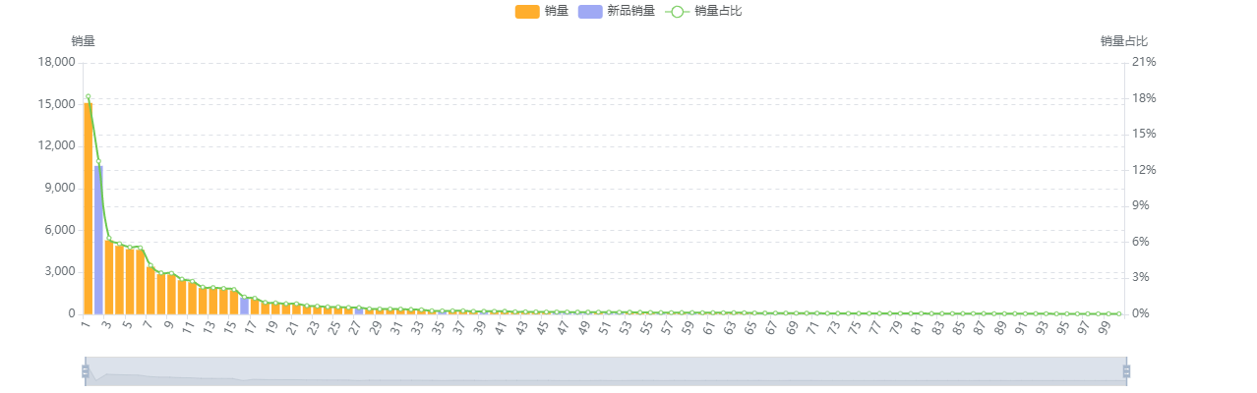
Task: Click the y-axis value 15,000
Action: (56, 104)
